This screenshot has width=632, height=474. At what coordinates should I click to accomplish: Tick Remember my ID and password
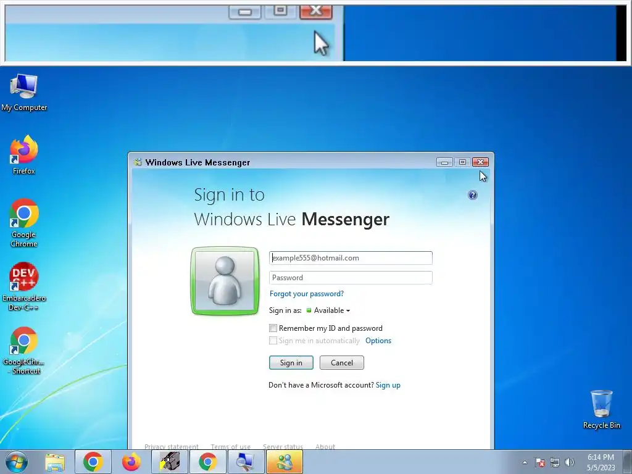point(273,328)
